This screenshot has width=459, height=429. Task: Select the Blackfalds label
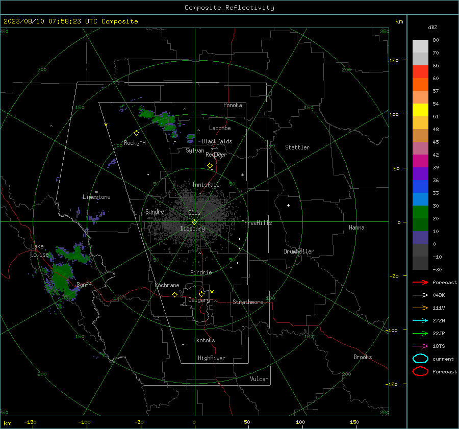coord(217,141)
